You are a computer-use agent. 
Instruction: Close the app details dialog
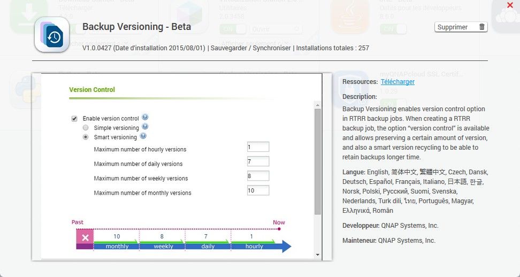tap(510, 5)
